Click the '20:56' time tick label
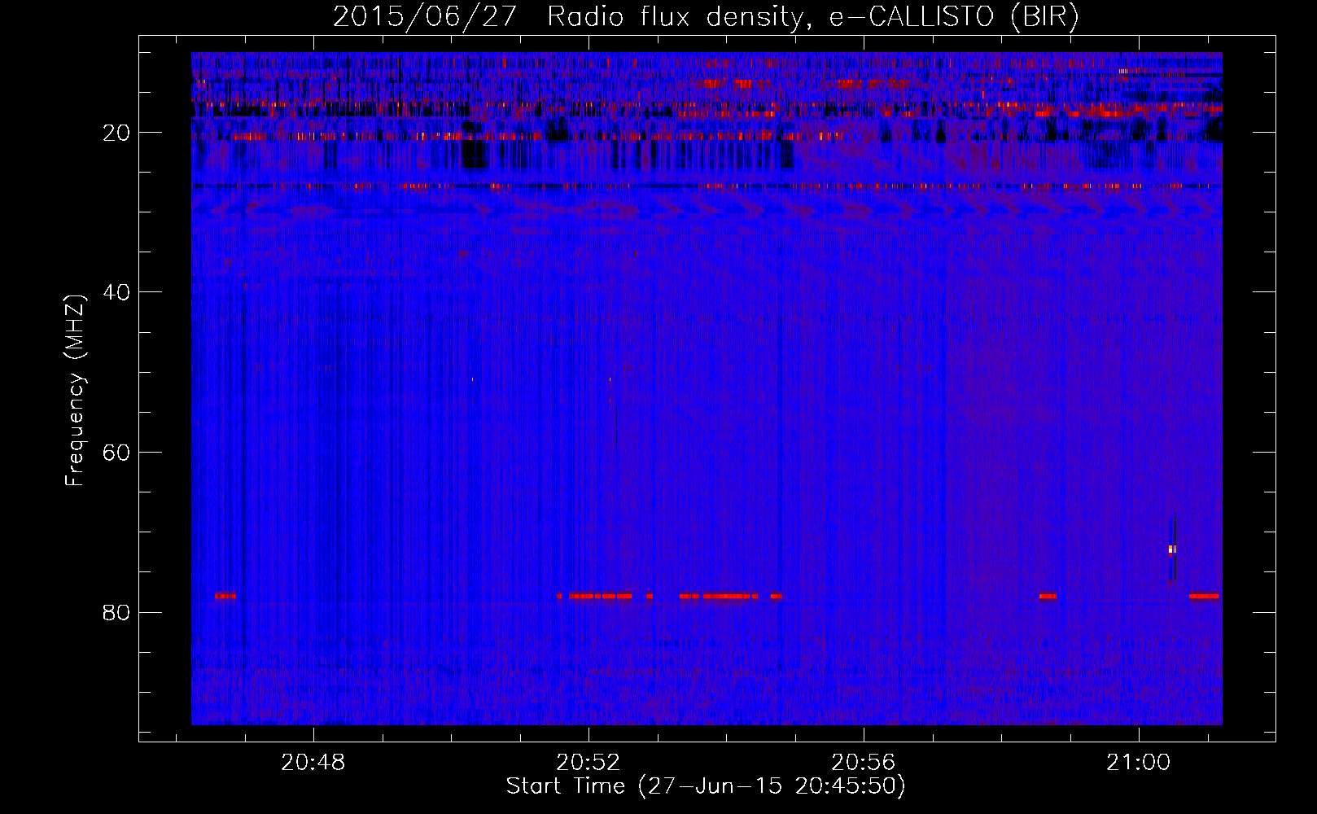The height and width of the screenshot is (814, 1317). [863, 763]
